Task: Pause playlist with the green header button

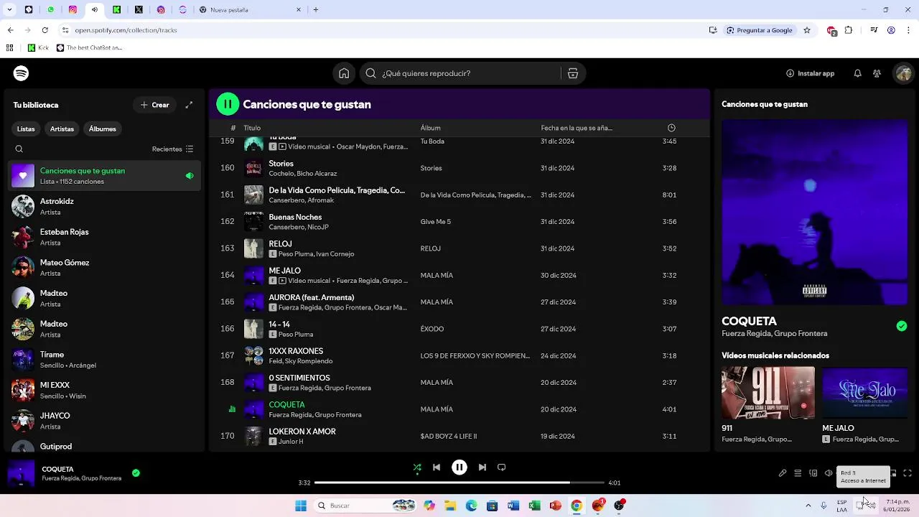Action: [228, 104]
